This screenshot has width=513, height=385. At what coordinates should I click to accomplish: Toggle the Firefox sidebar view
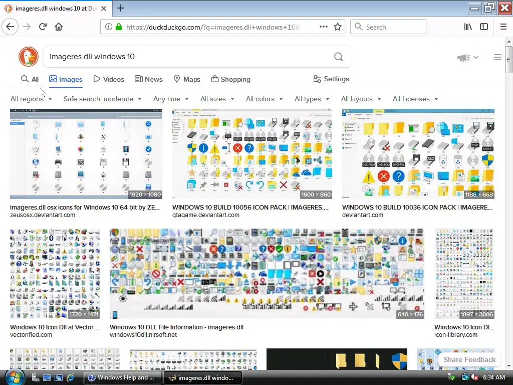pos(484,27)
